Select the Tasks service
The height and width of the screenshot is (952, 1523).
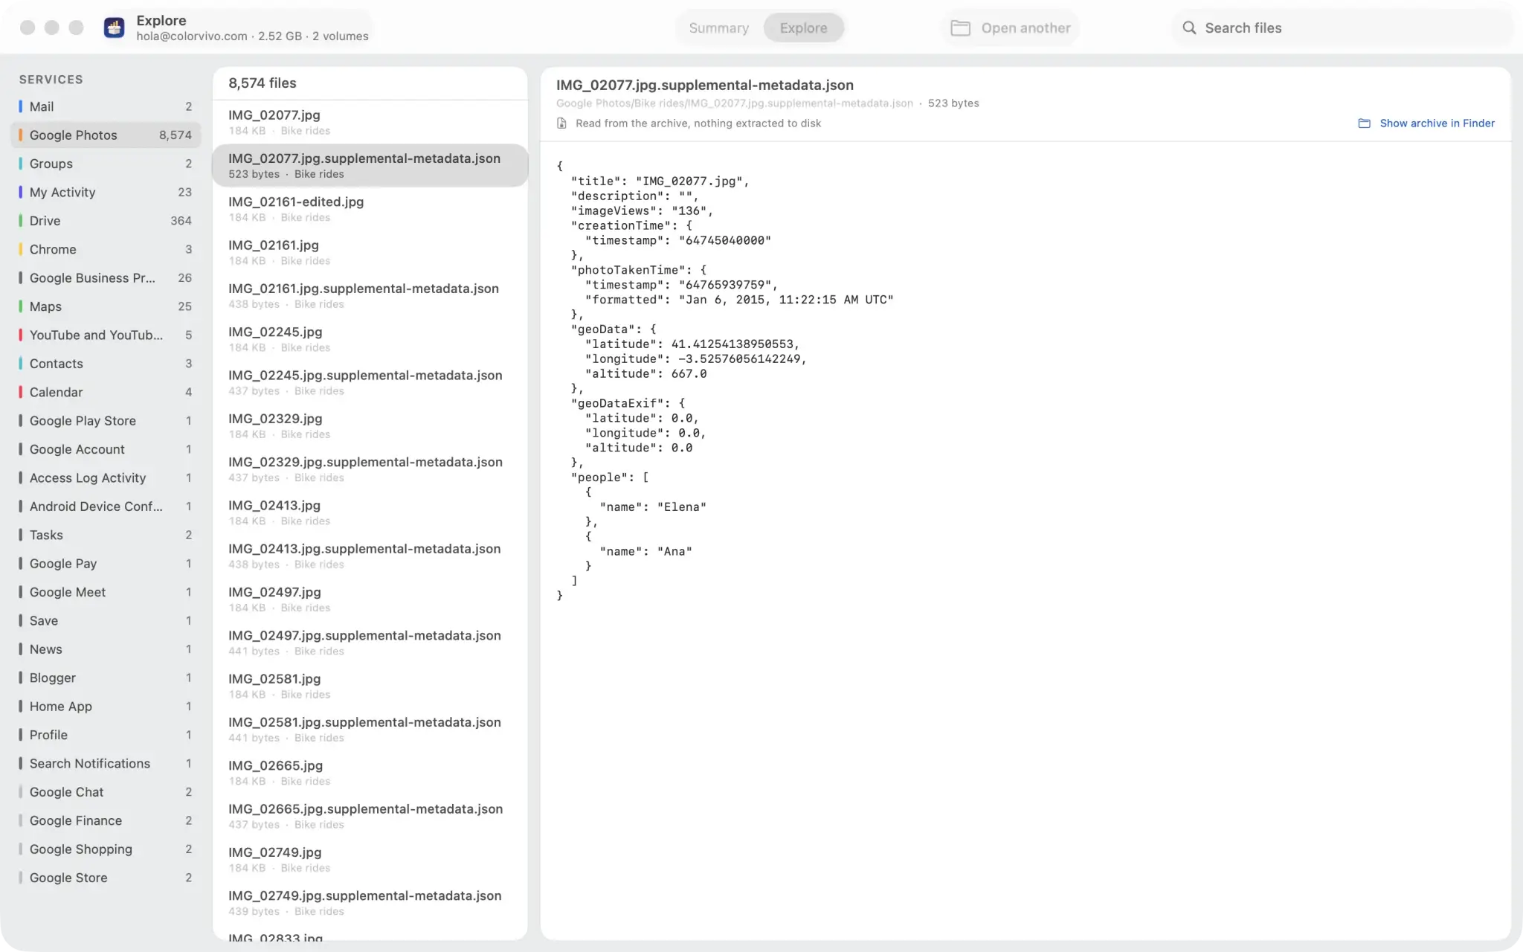(106, 535)
